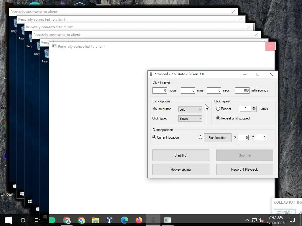The height and width of the screenshot is (226, 302).
Task: Choose Current location radio button
Action: click(x=154, y=137)
